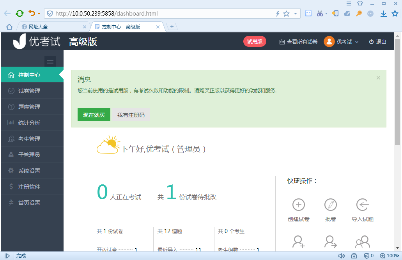Open 系统设置 in sidebar
This screenshot has width=402, height=260.
[32, 170]
